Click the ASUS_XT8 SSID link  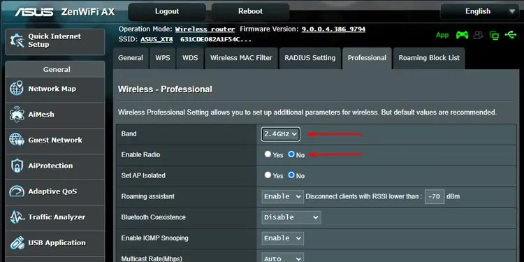point(157,39)
